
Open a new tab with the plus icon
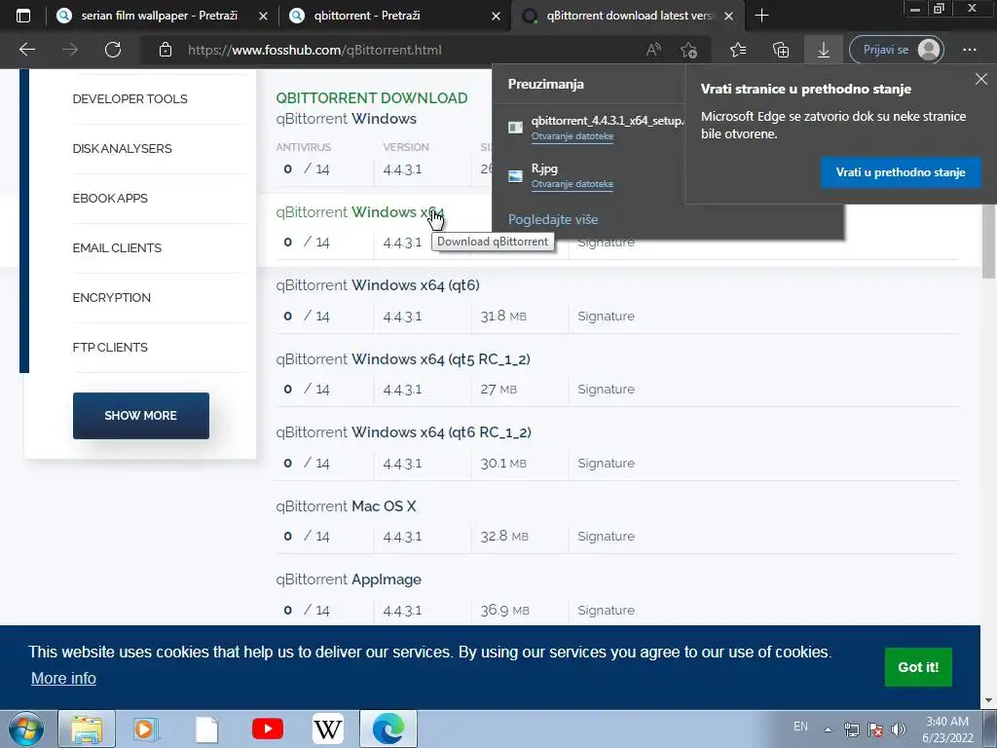pyautogui.click(x=761, y=16)
